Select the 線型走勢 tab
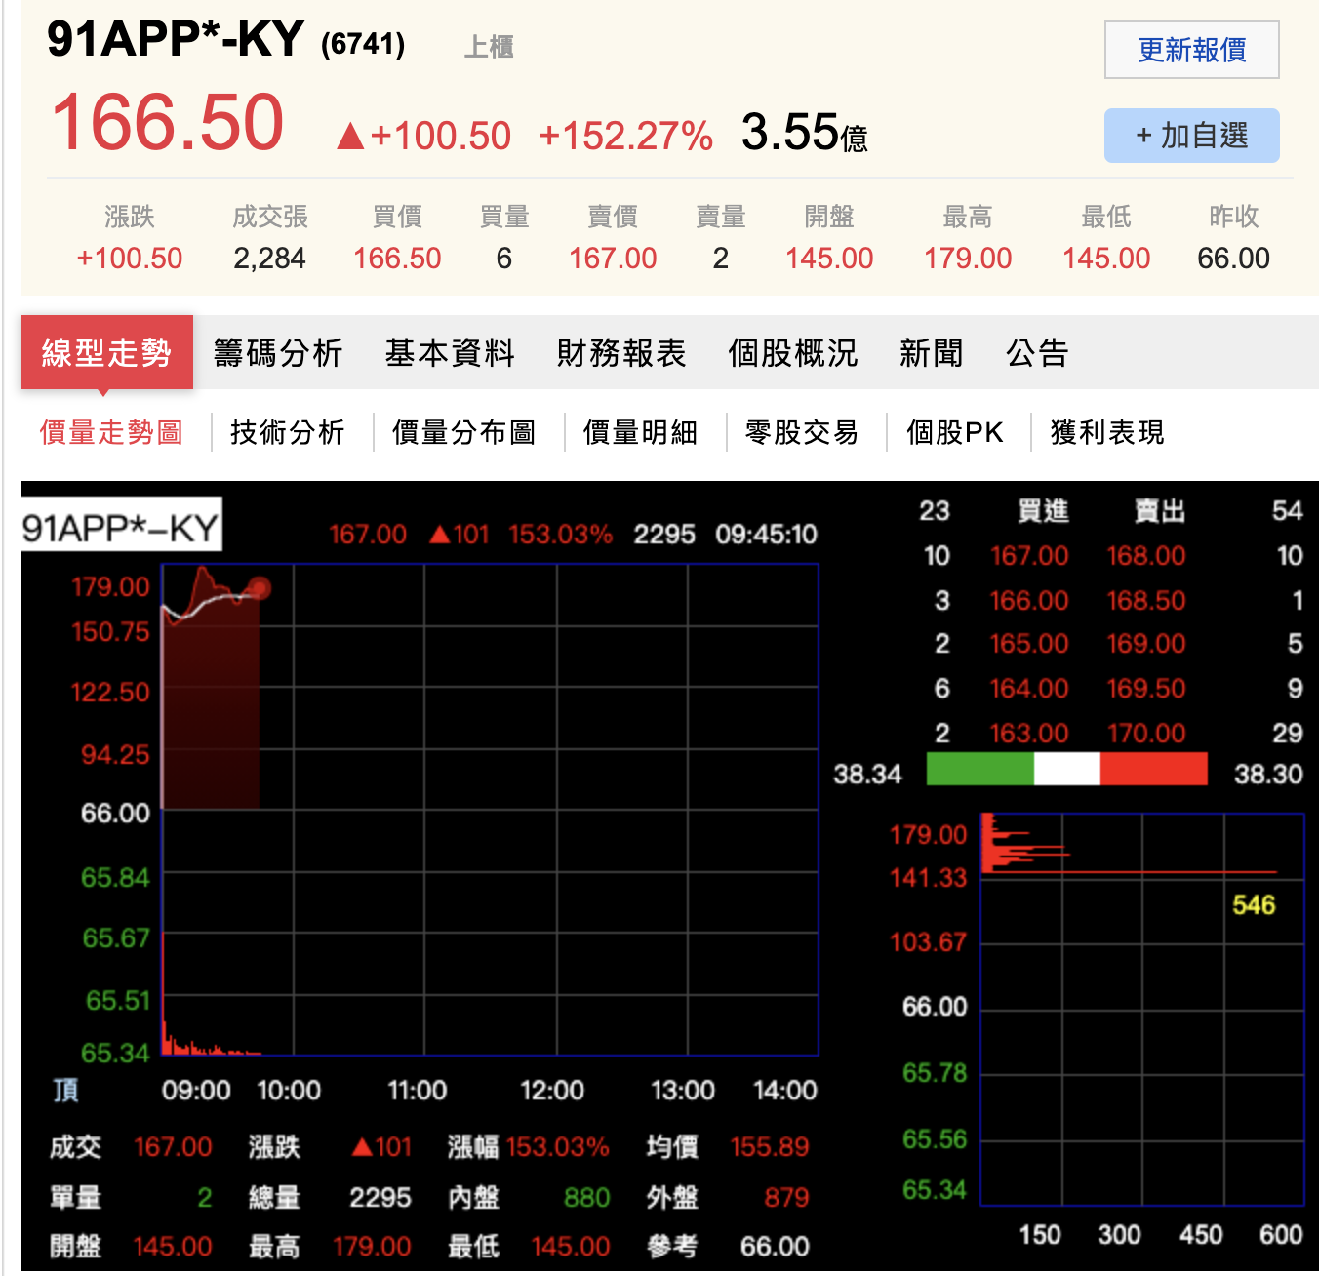 pyautogui.click(x=106, y=352)
